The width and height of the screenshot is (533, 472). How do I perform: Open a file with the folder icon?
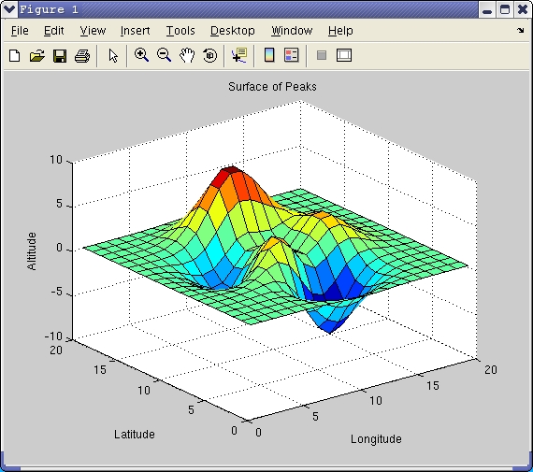coord(37,55)
